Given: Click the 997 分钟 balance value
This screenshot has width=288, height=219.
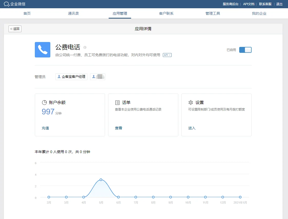Looking at the screenshot, I should pyautogui.click(x=52, y=112).
